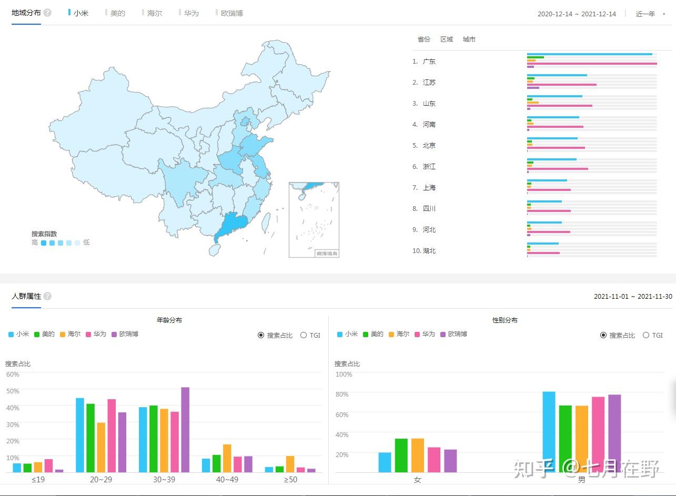Click the green 美的 bar under 女
Viewport: 676px width, 496px height.
pyautogui.click(x=401, y=455)
